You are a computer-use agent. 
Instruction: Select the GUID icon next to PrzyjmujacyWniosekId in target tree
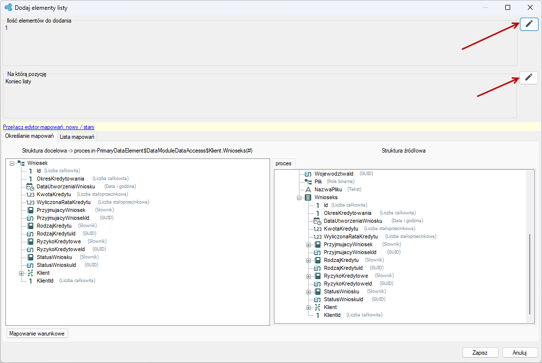pos(30,218)
